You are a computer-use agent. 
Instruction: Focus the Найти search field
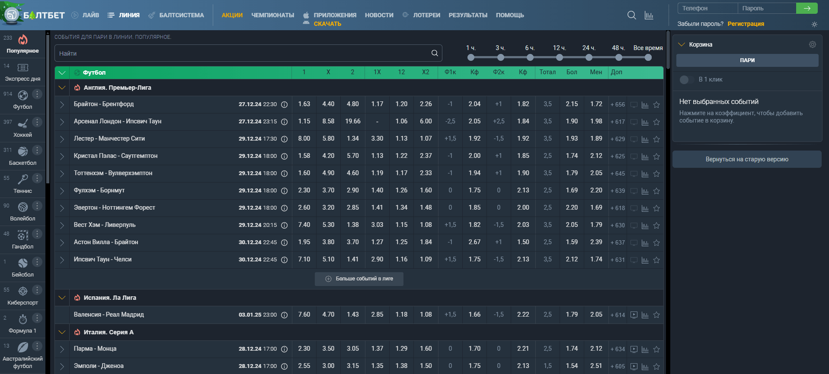point(248,53)
